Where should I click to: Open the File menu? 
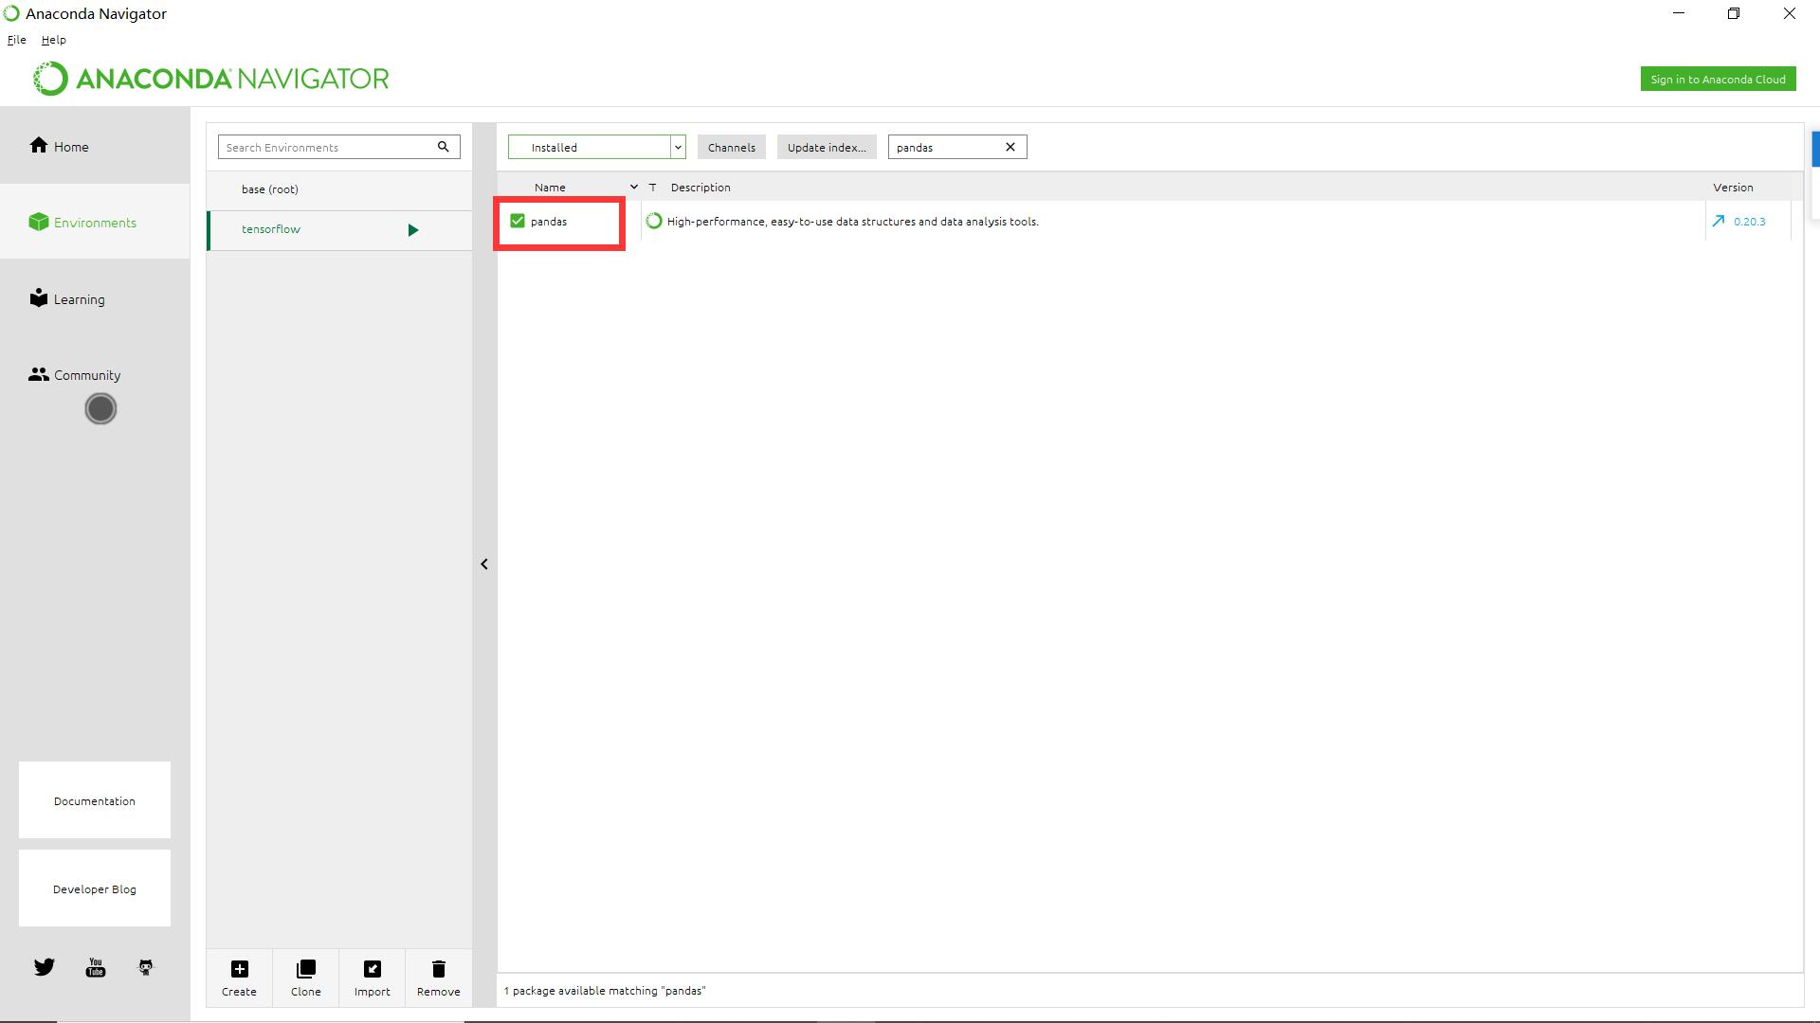[17, 40]
